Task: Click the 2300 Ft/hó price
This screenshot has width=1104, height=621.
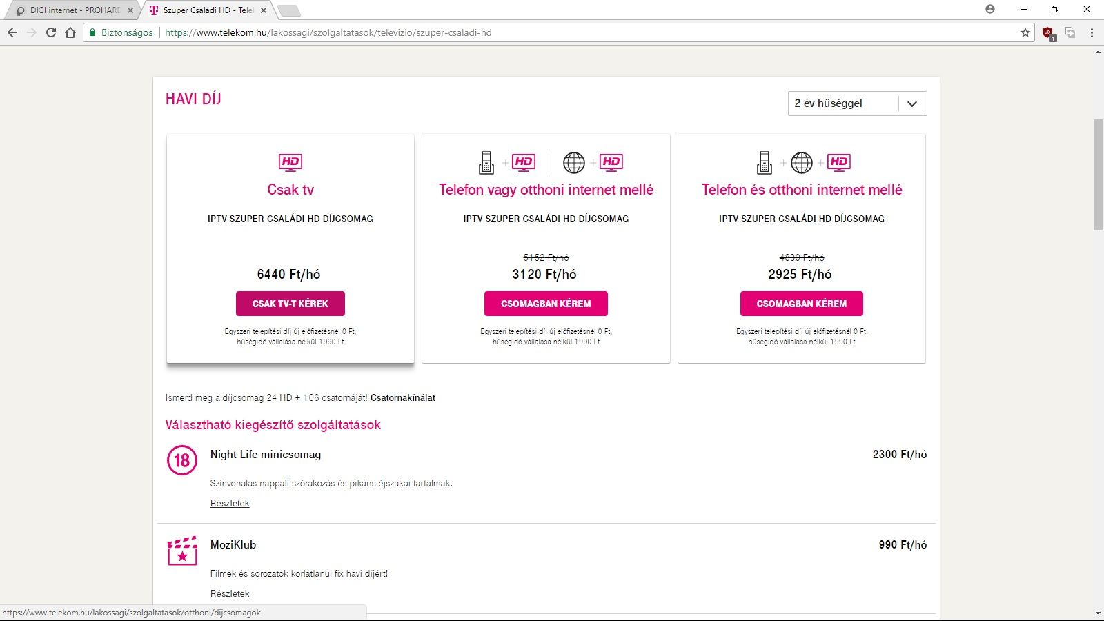Action: click(900, 455)
